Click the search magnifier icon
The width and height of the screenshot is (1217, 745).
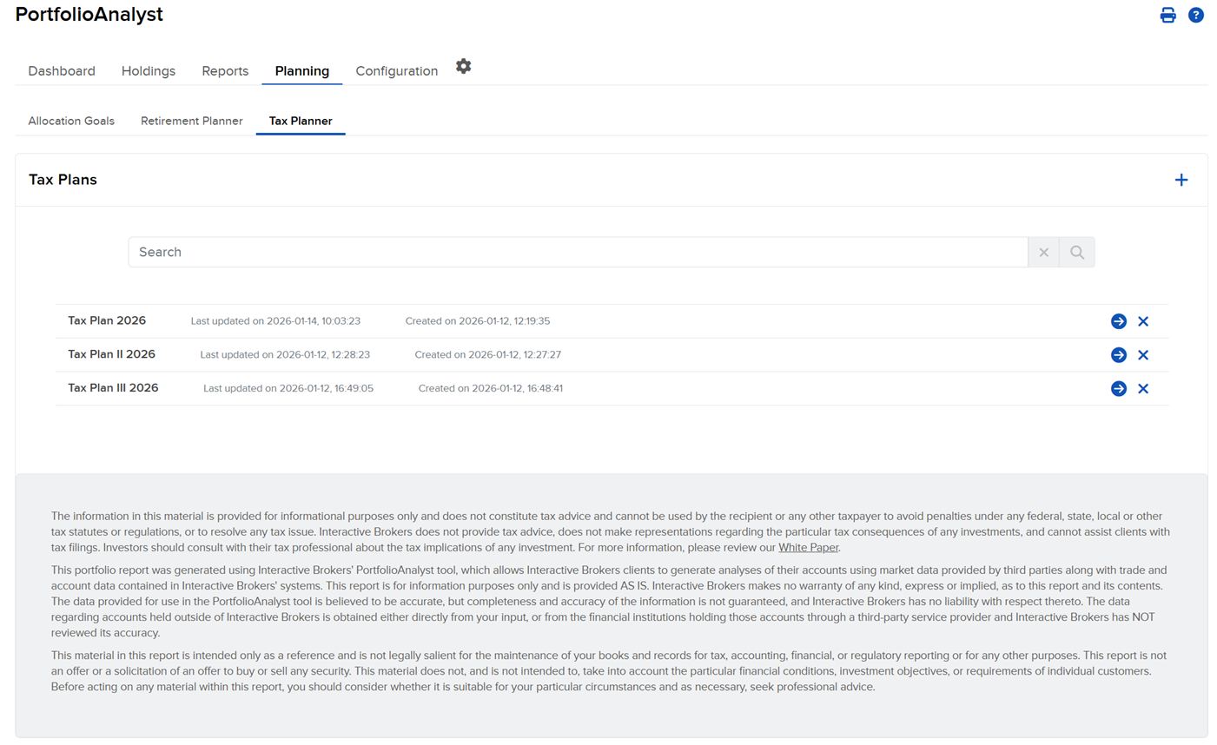[1077, 252]
